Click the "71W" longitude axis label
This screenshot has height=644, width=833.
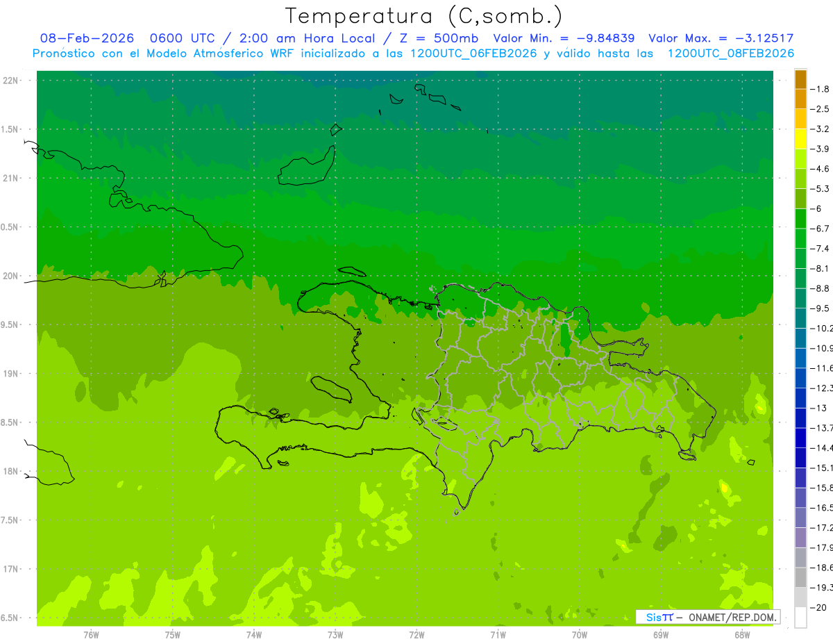[x=498, y=634]
